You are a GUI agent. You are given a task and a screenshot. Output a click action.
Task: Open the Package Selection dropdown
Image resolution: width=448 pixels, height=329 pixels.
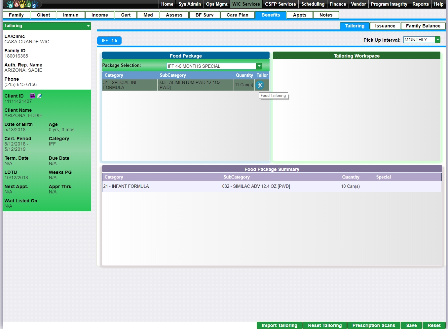pos(259,66)
